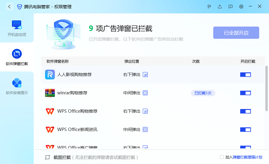
Task: Click 截图拦截 at the bottom
Action: (x=62, y=157)
